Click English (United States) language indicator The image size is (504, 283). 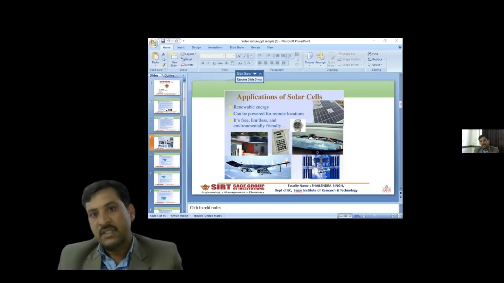pyautogui.click(x=208, y=216)
